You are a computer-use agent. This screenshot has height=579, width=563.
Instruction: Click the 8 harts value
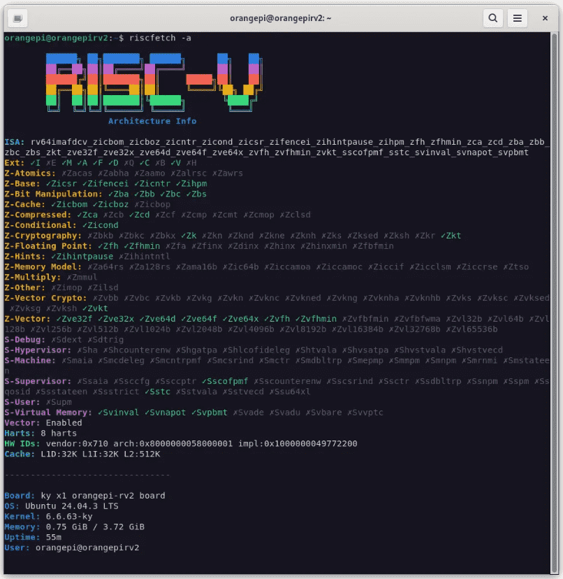coord(59,433)
